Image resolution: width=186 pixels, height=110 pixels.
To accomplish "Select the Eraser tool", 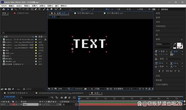I will click(x=51, y=9).
